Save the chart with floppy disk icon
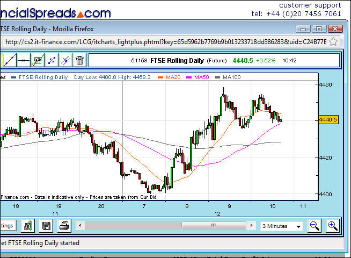 point(46,226)
